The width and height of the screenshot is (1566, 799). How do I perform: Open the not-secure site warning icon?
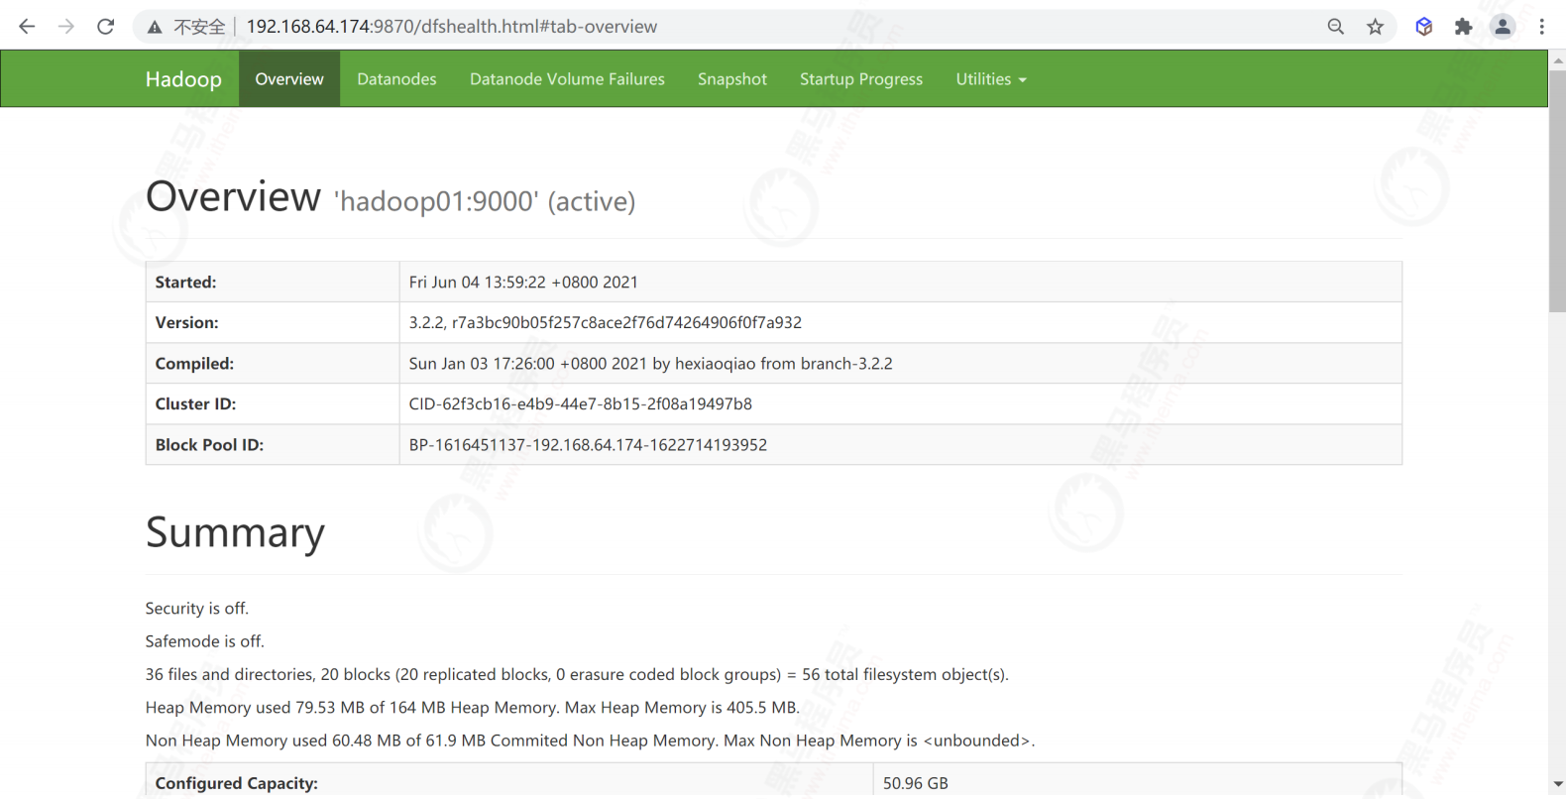click(155, 27)
